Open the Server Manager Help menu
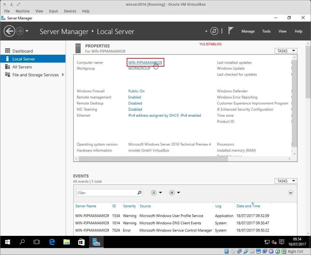The width and height of the screenshot is (311, 255). click(x=298, y=31)
